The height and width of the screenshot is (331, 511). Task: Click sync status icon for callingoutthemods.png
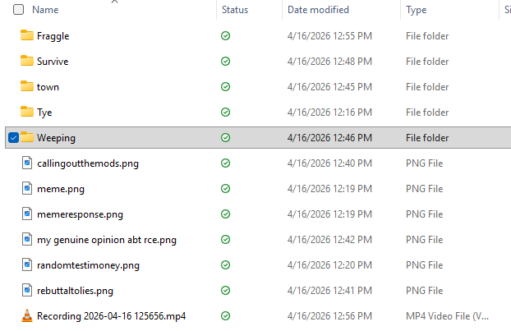[x=226, y=163]
